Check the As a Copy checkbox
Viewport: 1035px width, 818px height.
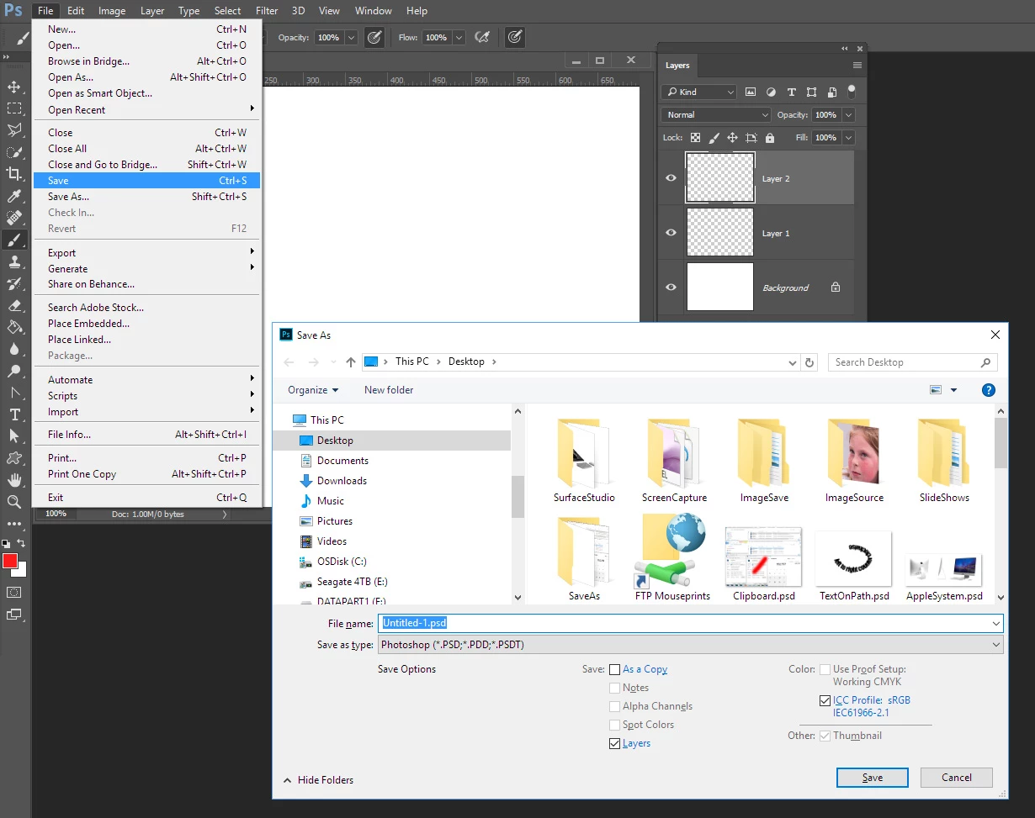point(615,670)
